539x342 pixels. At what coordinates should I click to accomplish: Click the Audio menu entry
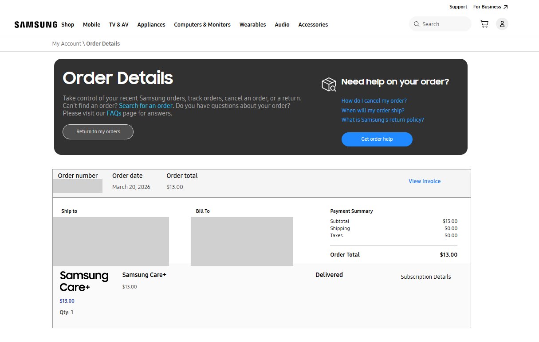coord(282,25)
